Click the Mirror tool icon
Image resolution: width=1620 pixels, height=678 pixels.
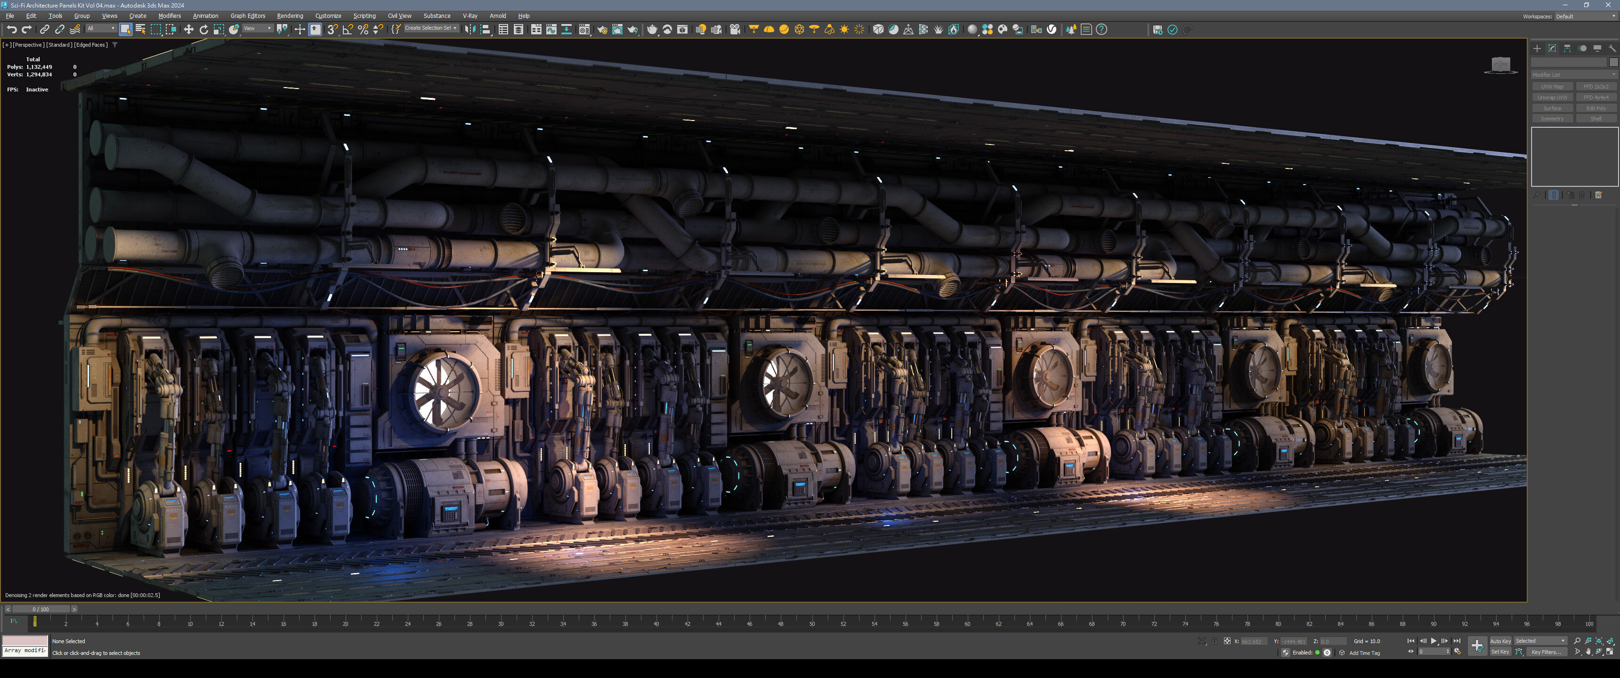(470, 30)
